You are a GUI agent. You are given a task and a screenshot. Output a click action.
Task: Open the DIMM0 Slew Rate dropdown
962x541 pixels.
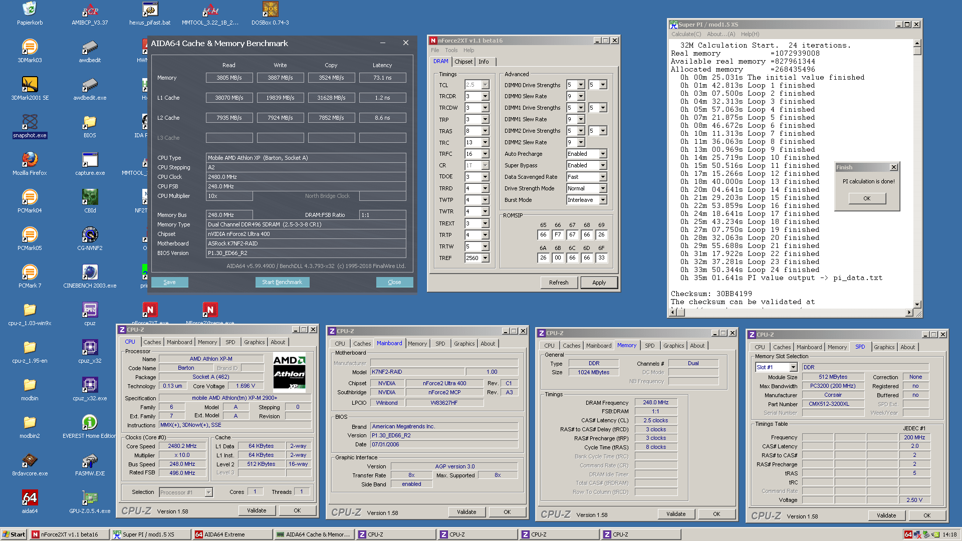[x=581, y=96]
